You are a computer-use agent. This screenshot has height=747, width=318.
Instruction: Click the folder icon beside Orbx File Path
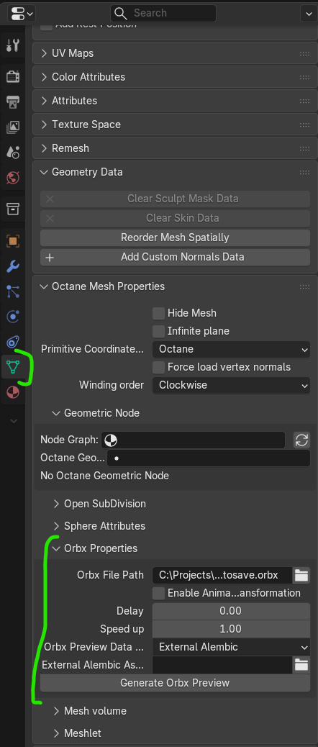pos(301,575)
